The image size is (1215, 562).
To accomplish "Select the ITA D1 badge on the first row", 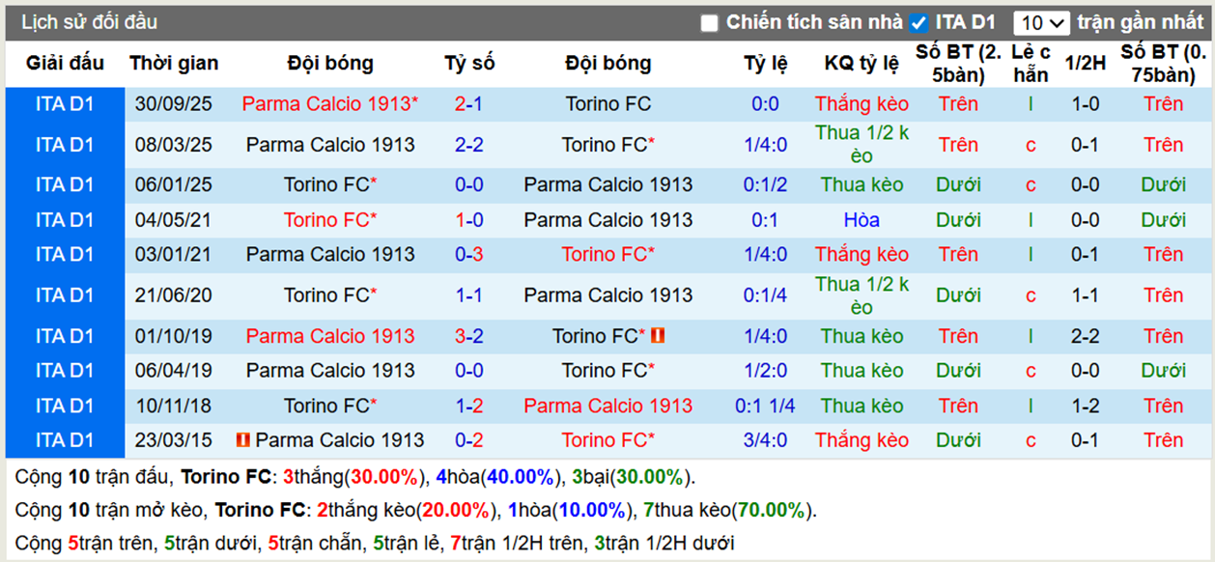I will tap(64, 103).
